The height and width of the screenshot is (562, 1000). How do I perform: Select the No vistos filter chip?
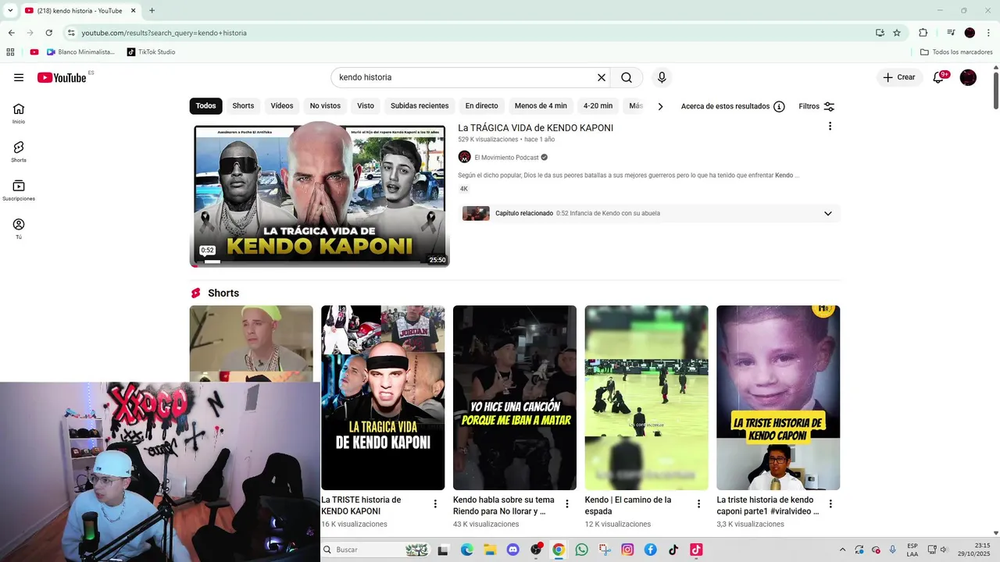click(325, 106)
